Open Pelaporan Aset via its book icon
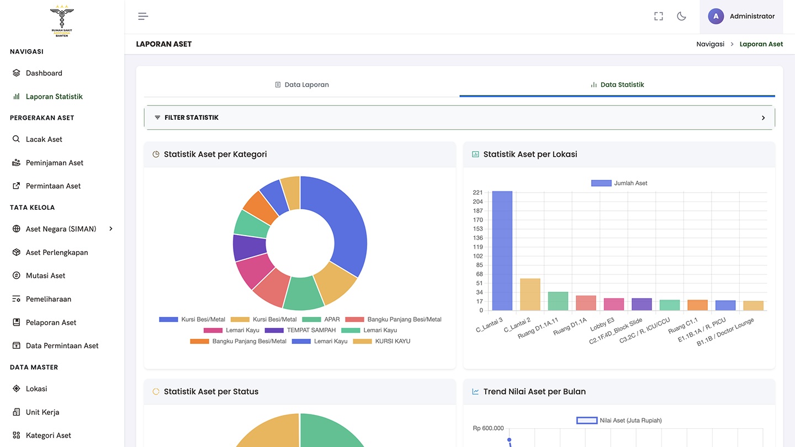This screenshot has height=447, width=795. pyautogui.click(x=17, y=322)
